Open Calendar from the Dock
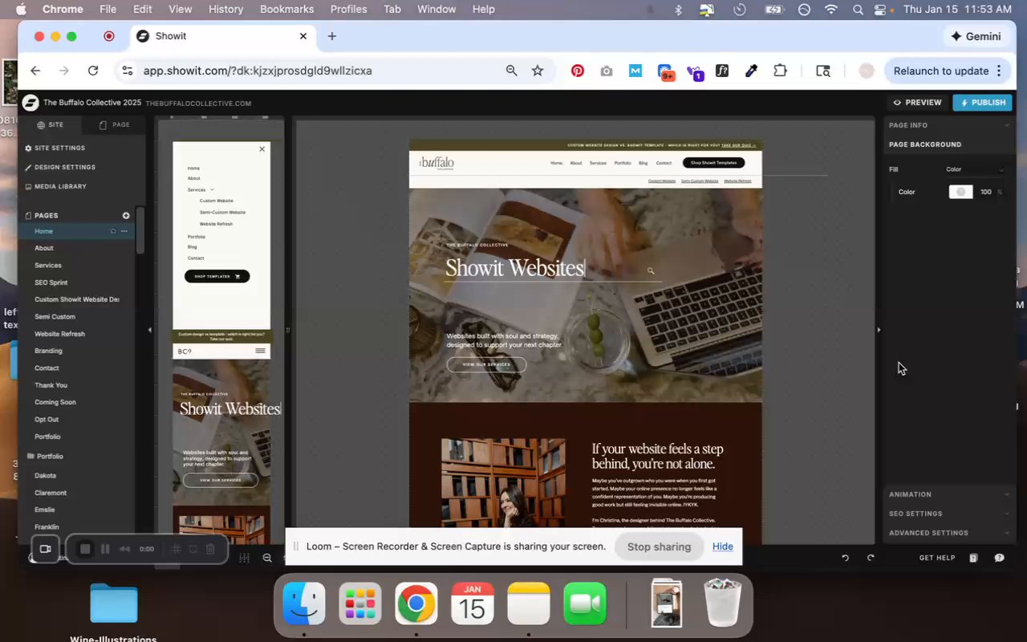Screen dimensions: 1027x642 point(472,603)
